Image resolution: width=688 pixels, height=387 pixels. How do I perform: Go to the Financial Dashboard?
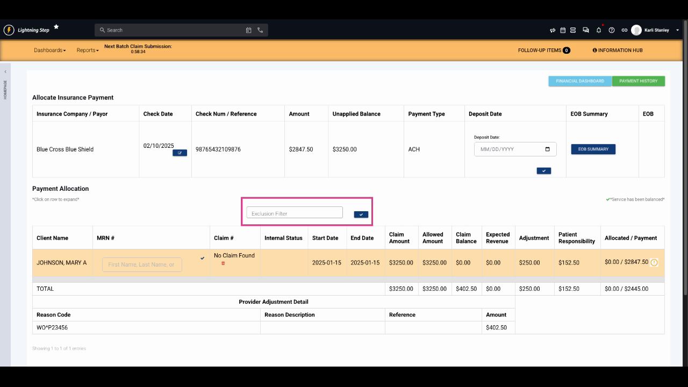point(579,81)
